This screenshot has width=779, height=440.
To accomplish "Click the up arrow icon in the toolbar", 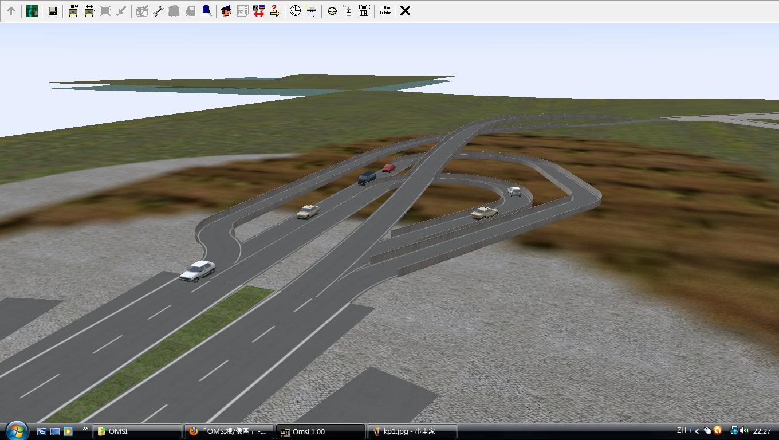I will [11, 11].
